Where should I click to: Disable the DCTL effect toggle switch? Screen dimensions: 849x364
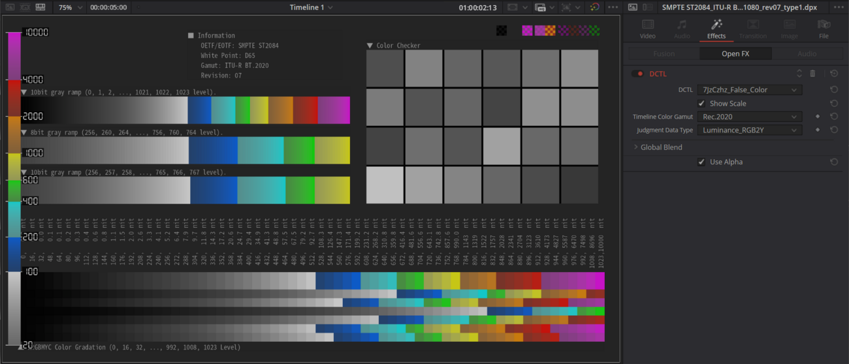(637, 74)
